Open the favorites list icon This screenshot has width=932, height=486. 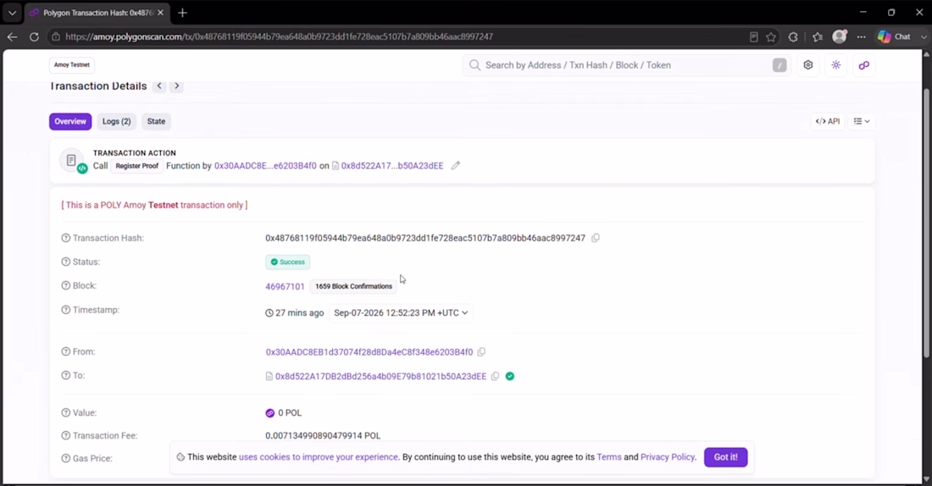point(818,37)
